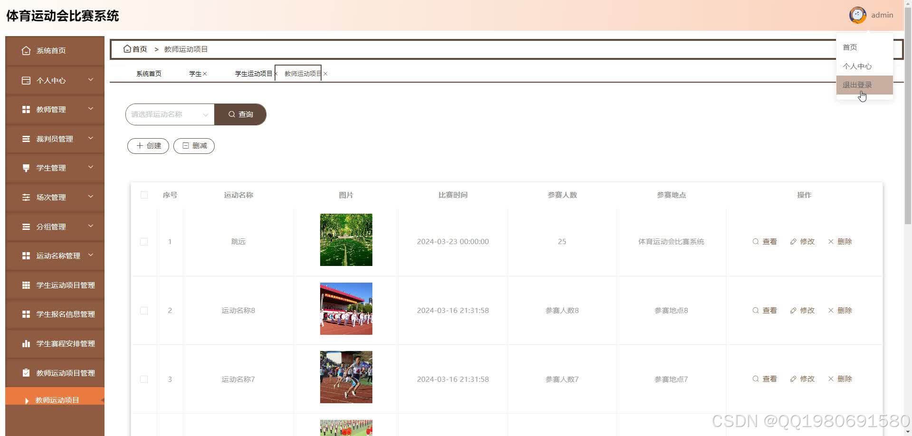Select 首页 in the admin dropdown menu
The image size is (912, 436).
(864, 47)
